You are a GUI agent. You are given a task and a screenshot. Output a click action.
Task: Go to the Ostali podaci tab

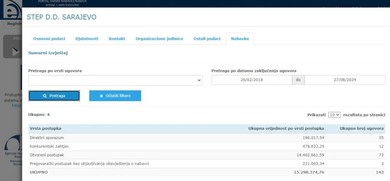pos(207,39)
